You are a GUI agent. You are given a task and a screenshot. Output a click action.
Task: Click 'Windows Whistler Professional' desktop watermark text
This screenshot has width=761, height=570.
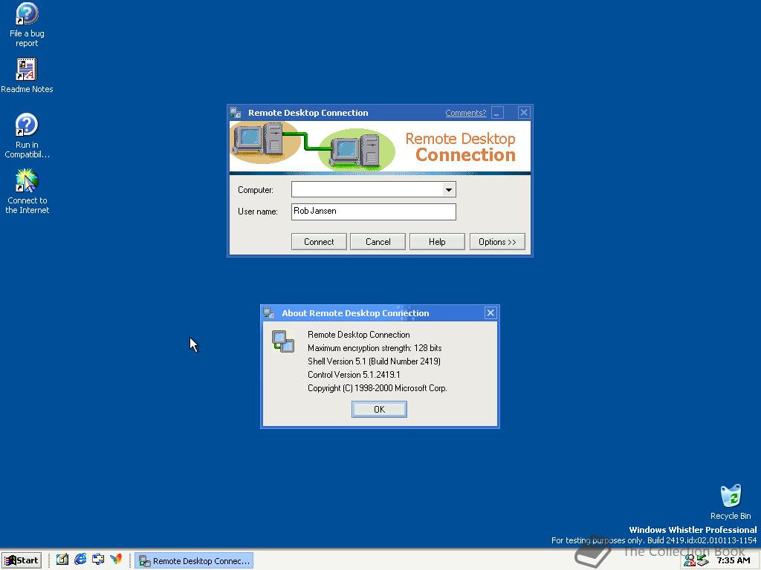(x=693, y=530)
